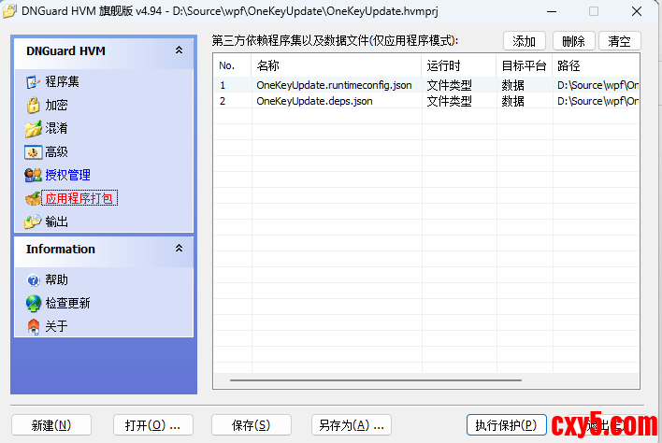Go to the 输出 section
662x443 pixels.
click(56, 221)
